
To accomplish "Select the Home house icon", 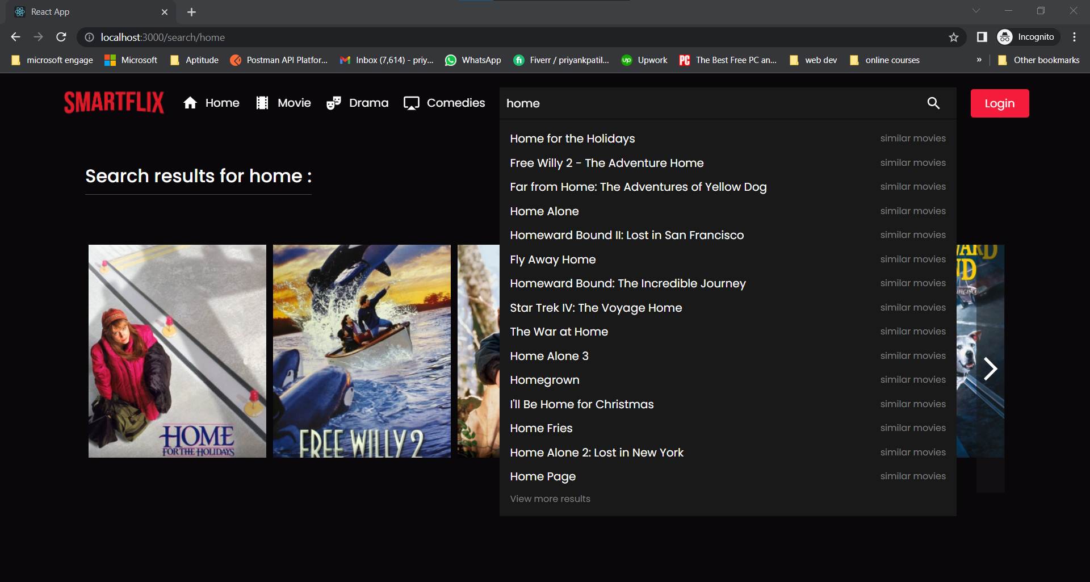I will tap(191, 103).
